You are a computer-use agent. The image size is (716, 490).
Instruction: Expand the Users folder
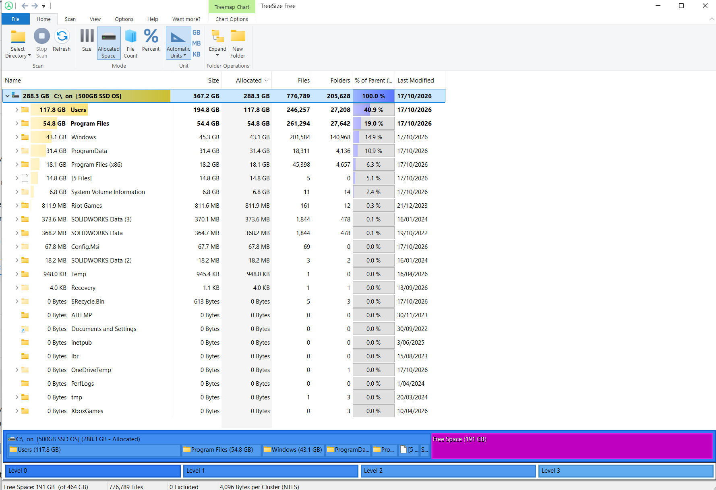coord(17,110)
